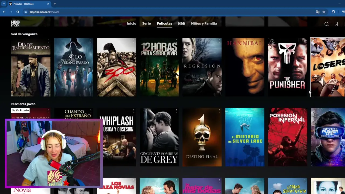Open three-dot menu on Whiplash poster
The width and height of the screenshot is (345, 194).
click(134, 111)
